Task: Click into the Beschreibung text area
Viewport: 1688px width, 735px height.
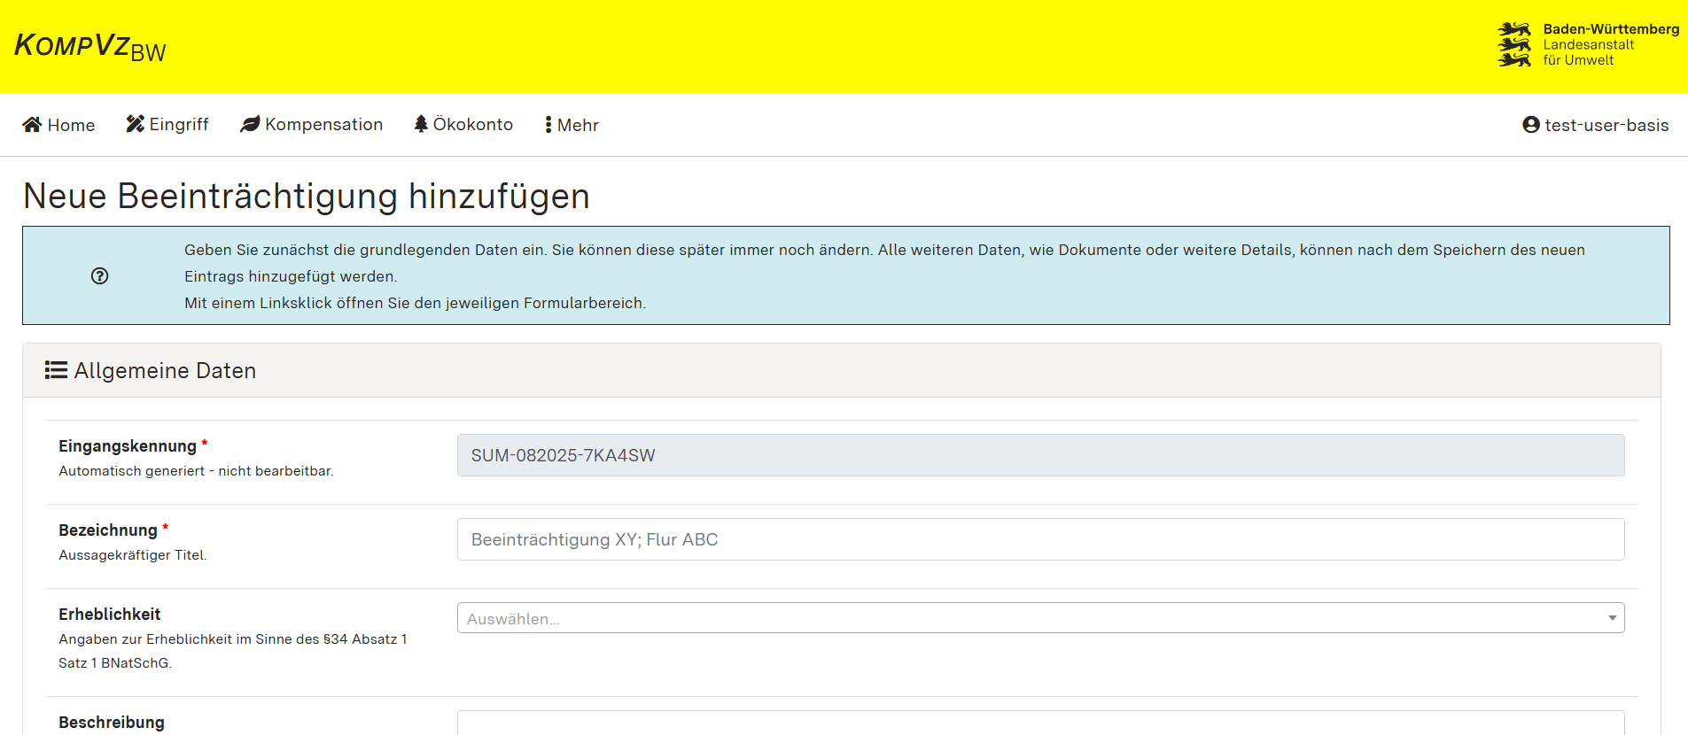Action: (x=1040, y=723)
